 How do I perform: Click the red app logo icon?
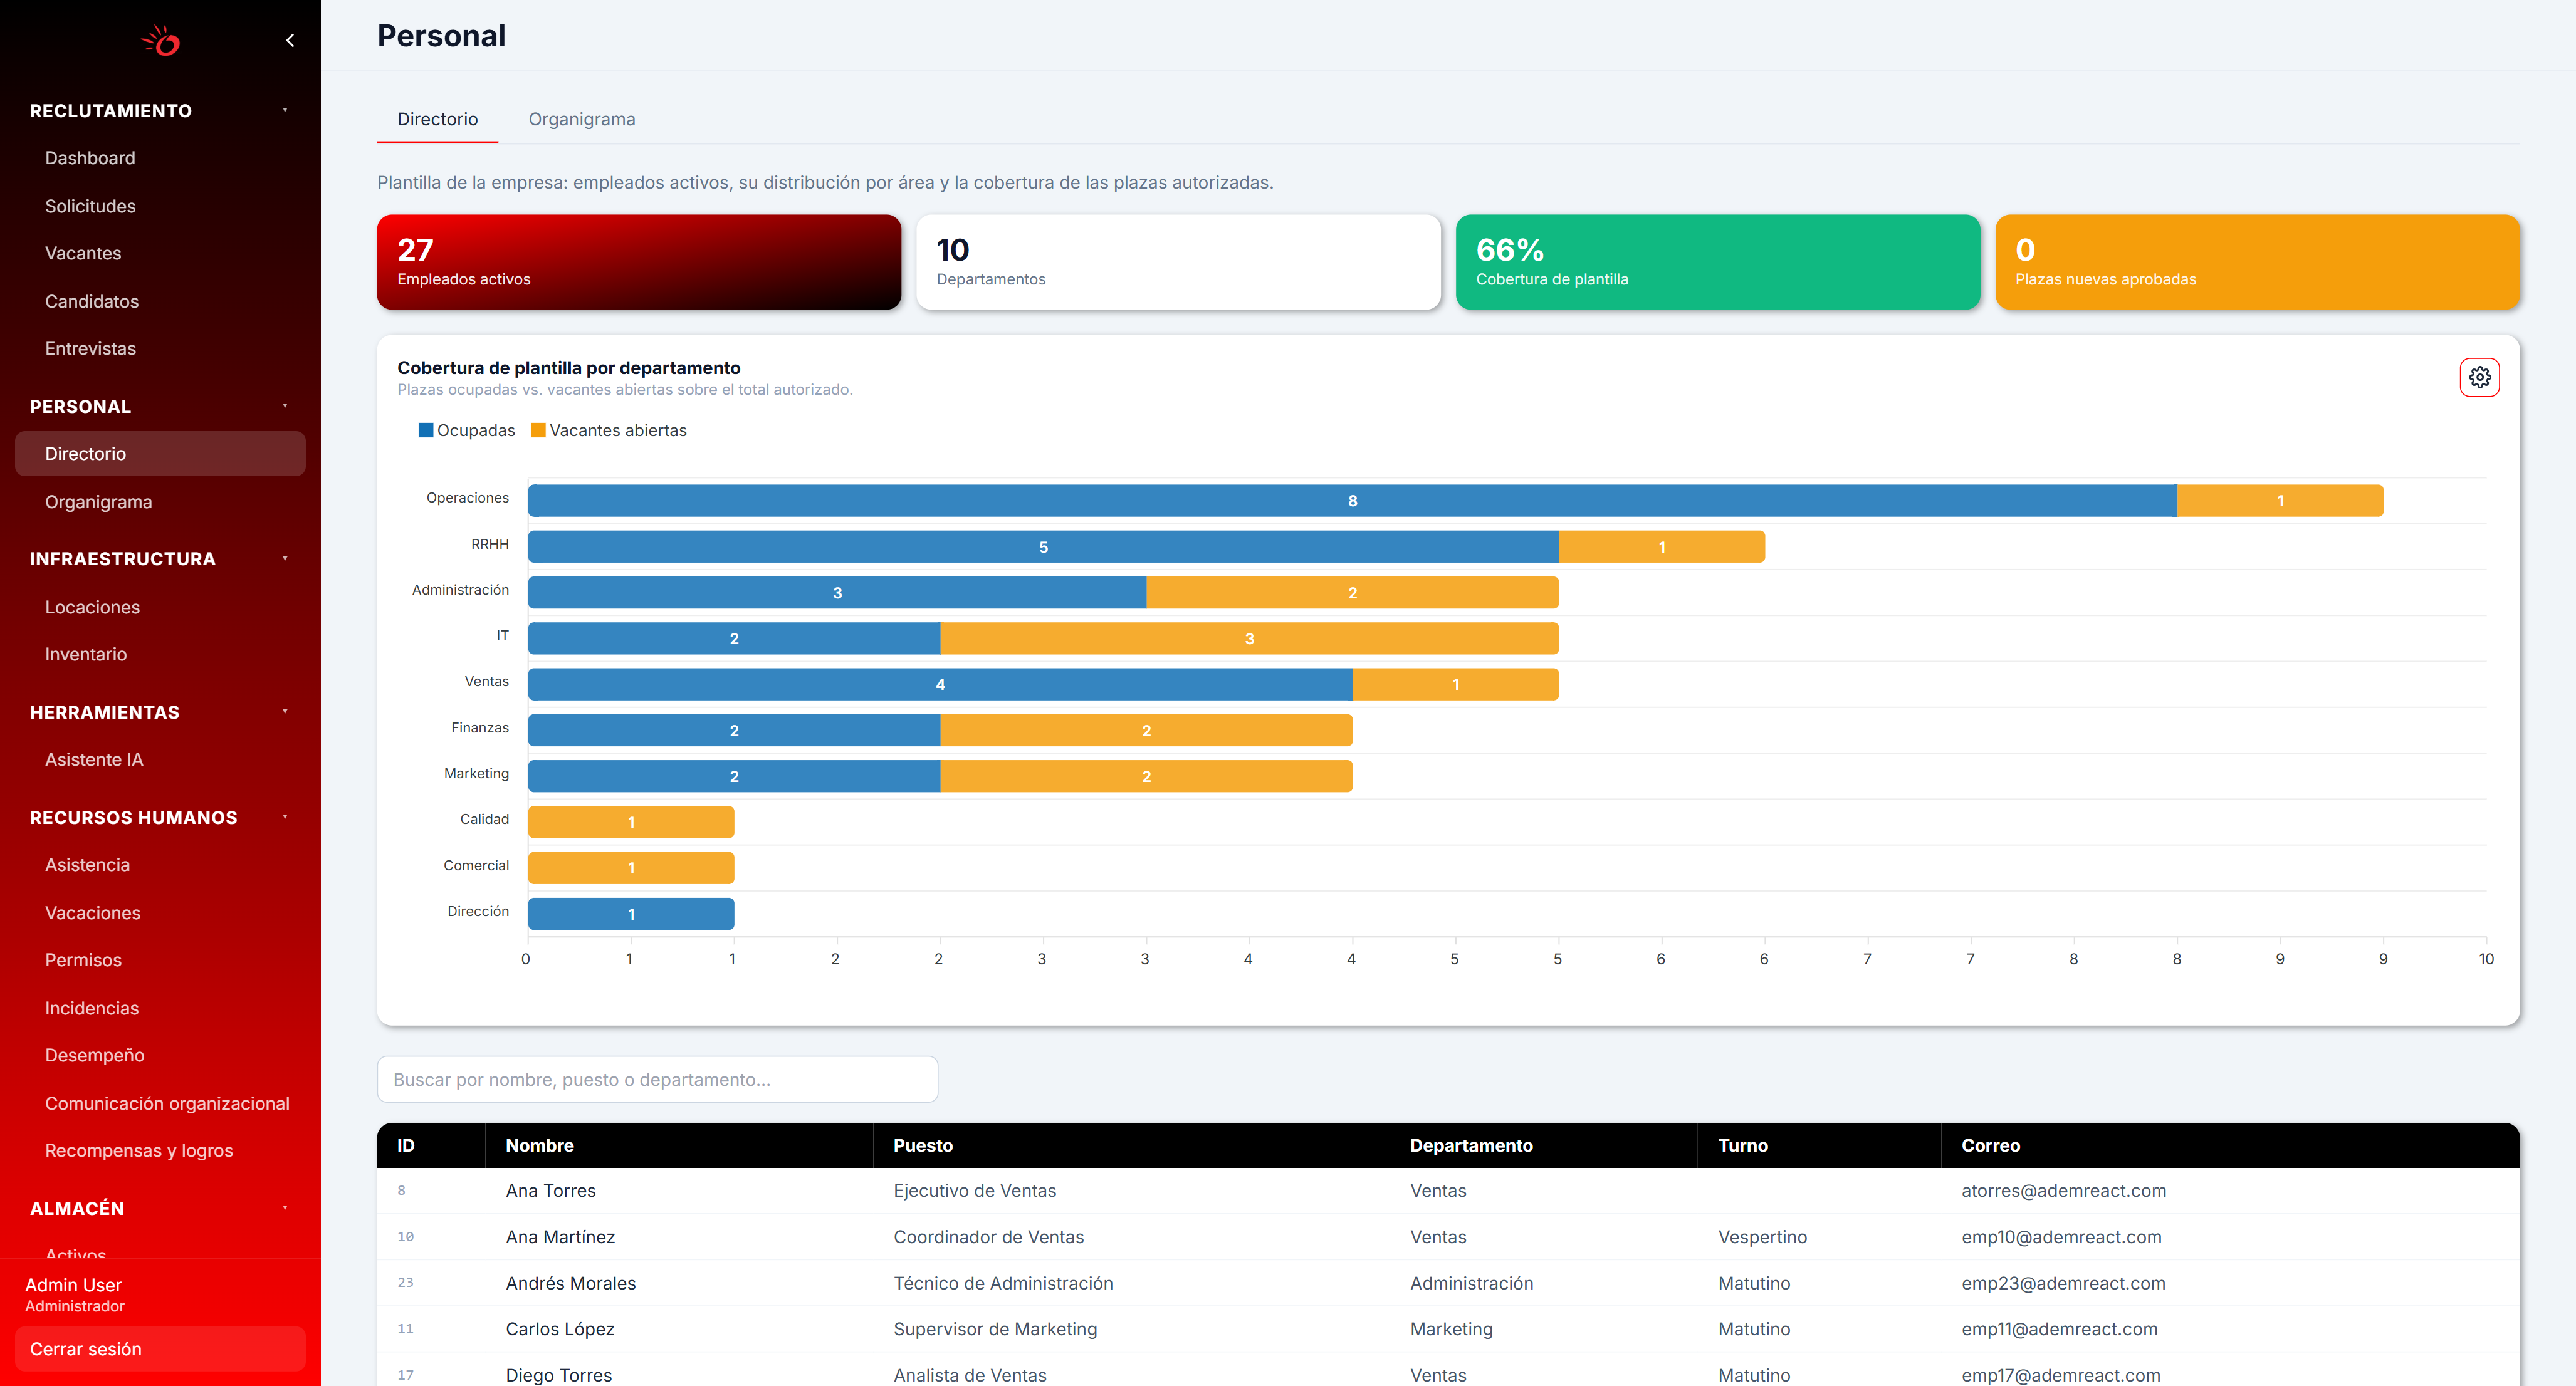[160, 41]
